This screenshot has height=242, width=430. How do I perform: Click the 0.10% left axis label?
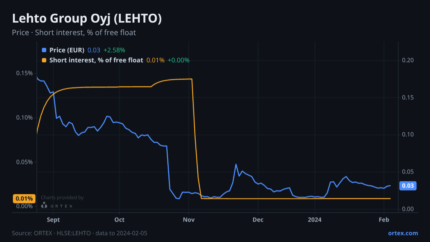24,118
